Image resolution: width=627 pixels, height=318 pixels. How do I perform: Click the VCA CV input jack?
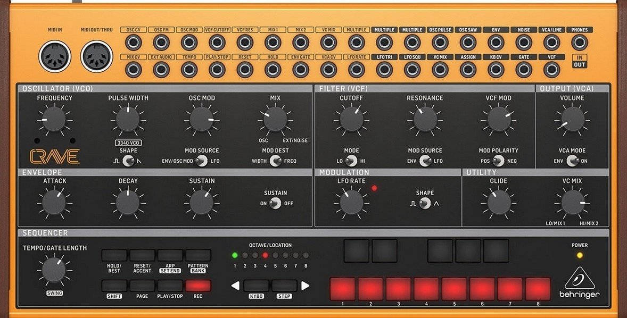pyautogui.click(x=329, y=70)
